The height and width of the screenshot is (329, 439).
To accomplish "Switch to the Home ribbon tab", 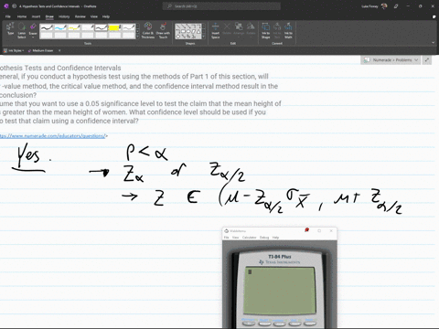I will [x=22, y=16].
